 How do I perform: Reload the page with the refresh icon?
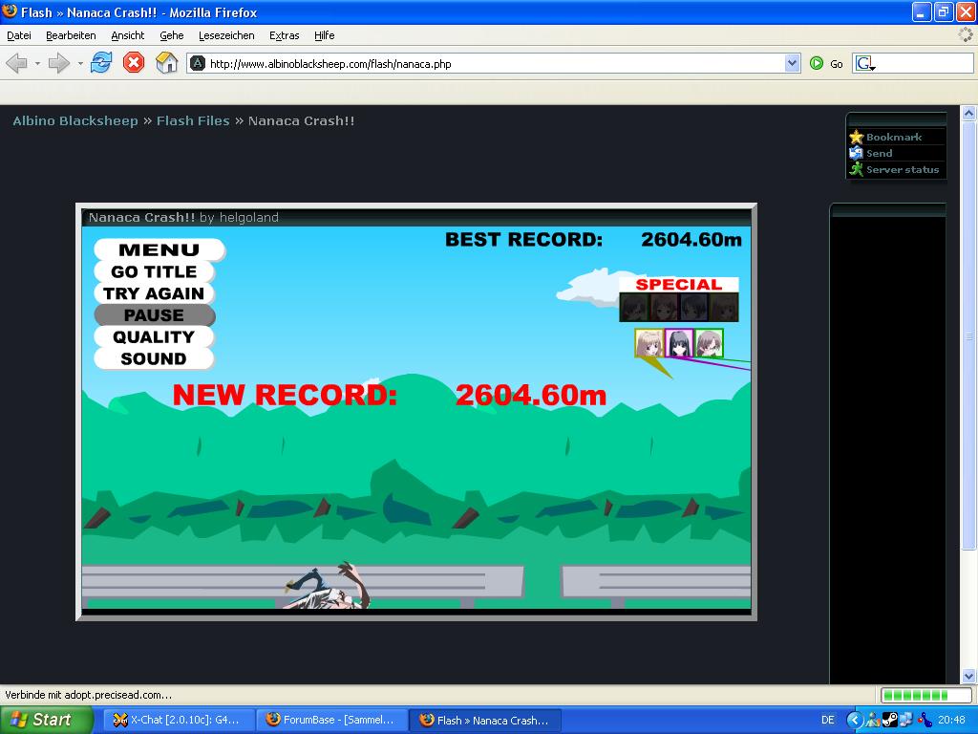pos(101,63)
